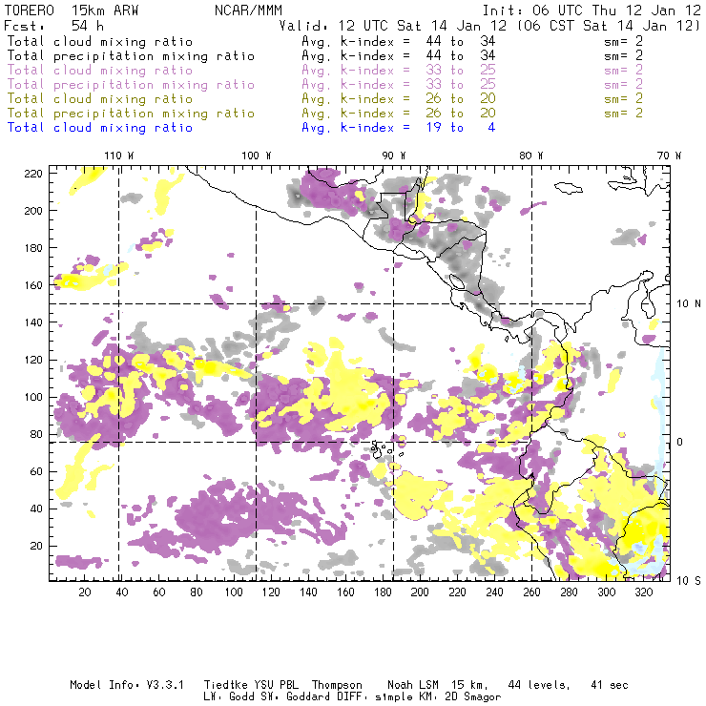Viewport: 706px width, 706px height.
Task: Click the "Model Info: V3.3.1" footer text
Action: click(x=127, y=685)
